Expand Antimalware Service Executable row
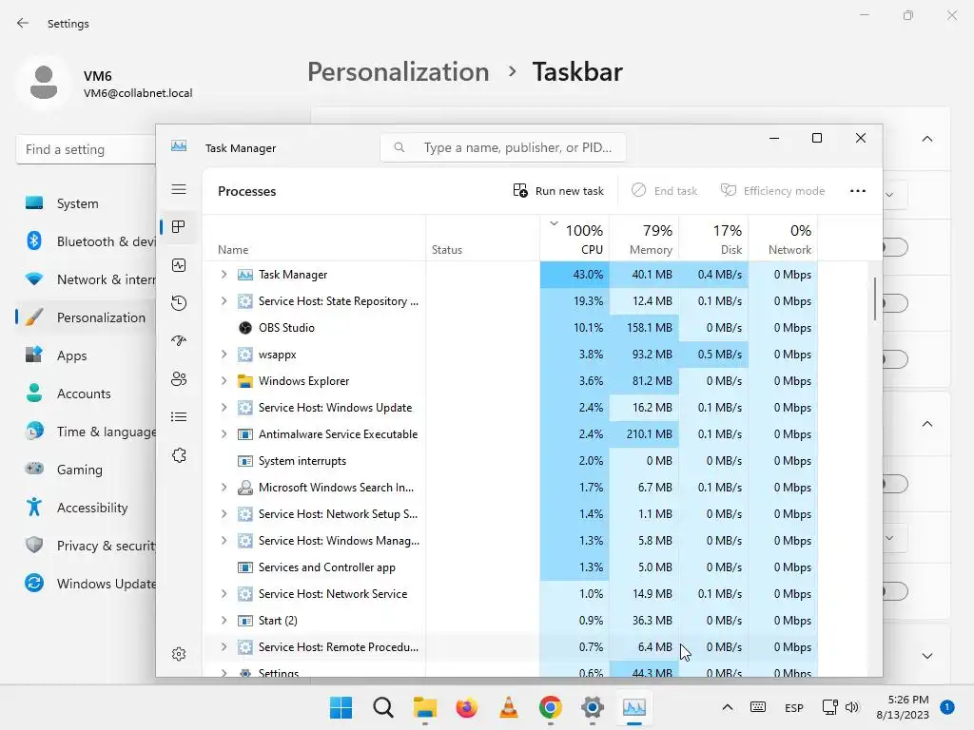Viewport: 974px width, 730px height. 224,434
